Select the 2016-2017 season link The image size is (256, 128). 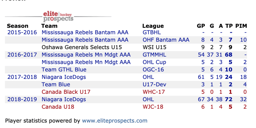[22, 55]
